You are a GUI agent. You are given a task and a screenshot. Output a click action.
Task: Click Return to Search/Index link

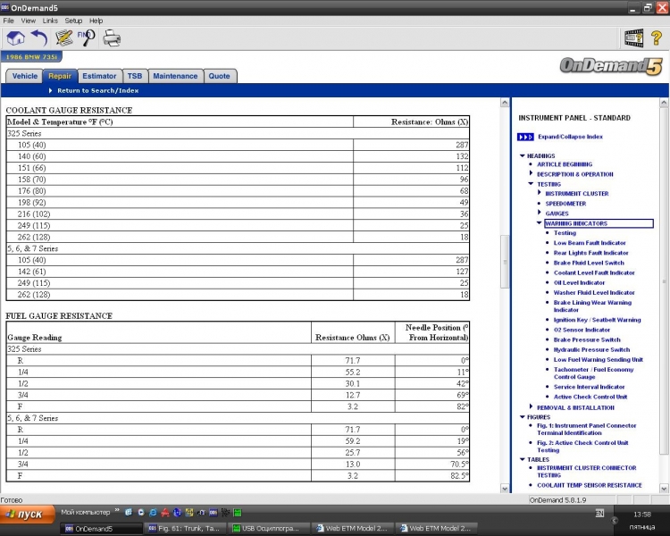[x=97, y=90]
